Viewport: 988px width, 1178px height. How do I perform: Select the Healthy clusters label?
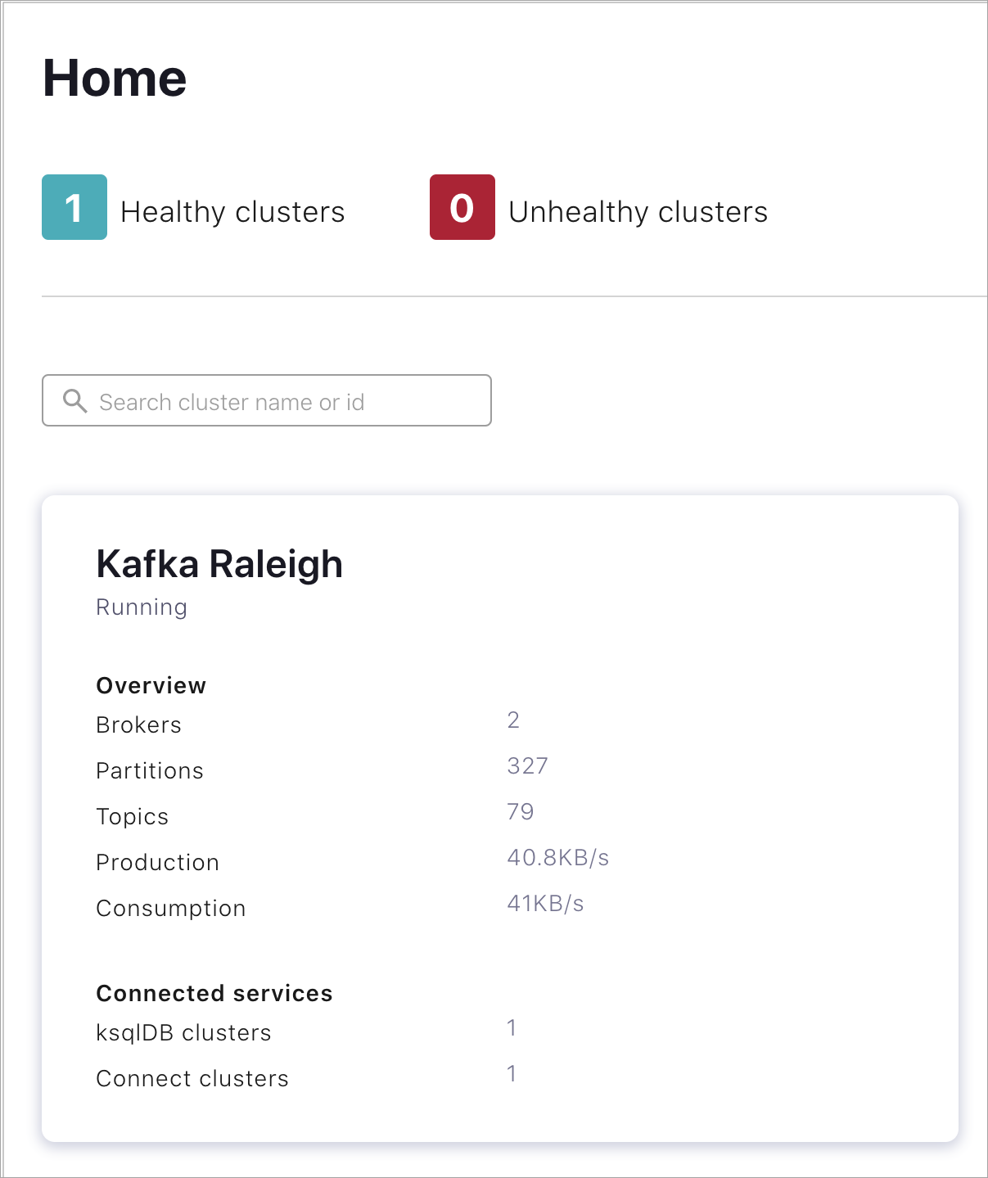[x=232, y=212]
